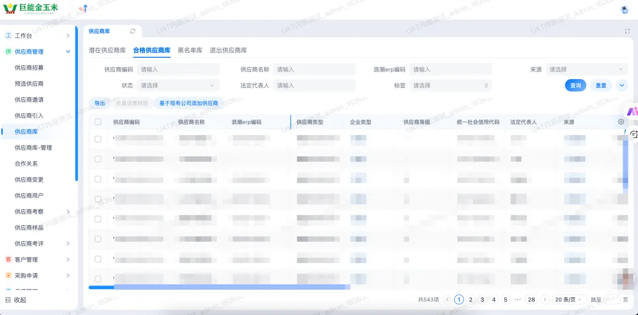The height and width of the screenshot is (315, 638).
Task: Open 供应商变更 in sidebar
Action: coord(30,179)
